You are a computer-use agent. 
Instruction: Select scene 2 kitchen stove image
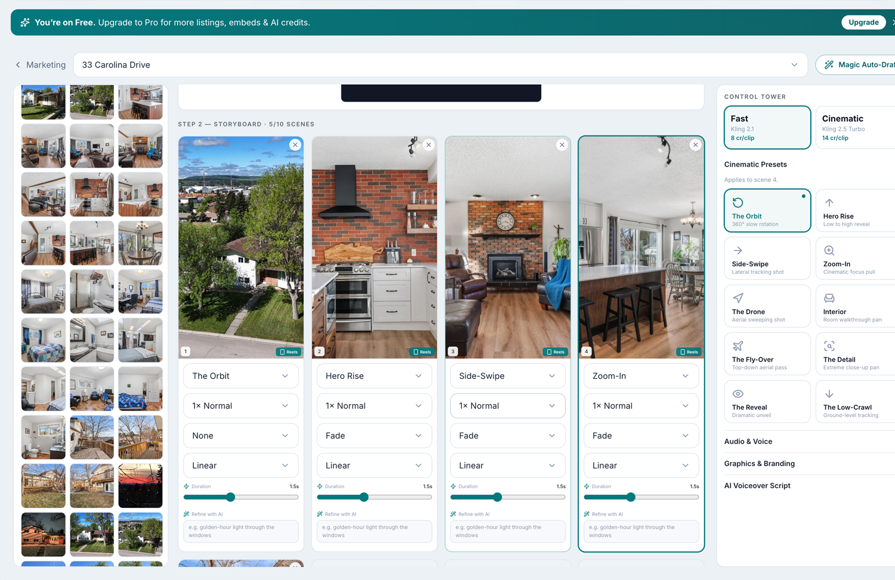[374, 247]
